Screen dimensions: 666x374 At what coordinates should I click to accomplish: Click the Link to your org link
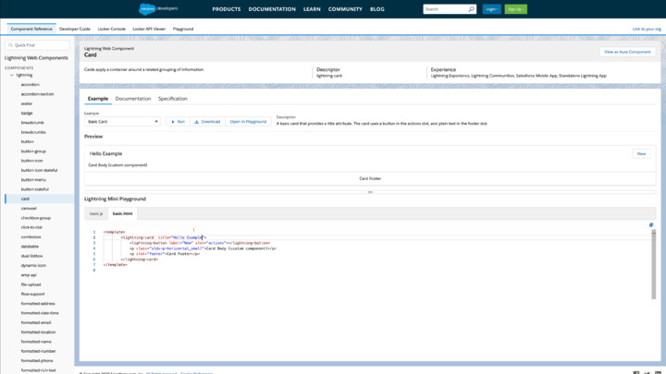647,29
